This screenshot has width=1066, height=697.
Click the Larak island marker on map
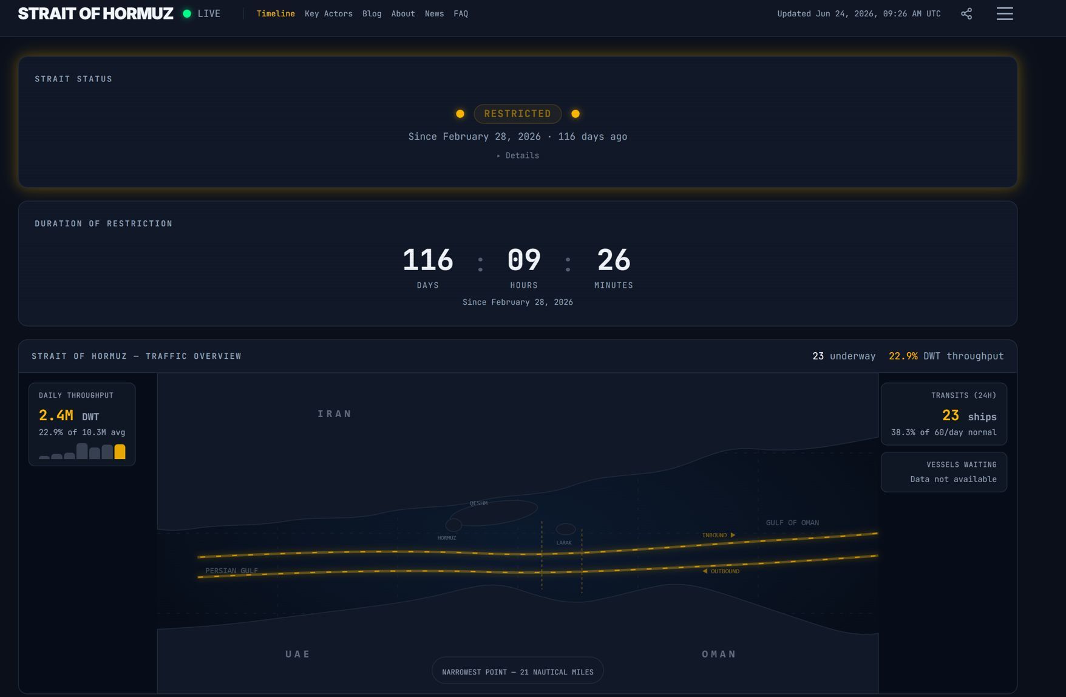pos(565,529)
